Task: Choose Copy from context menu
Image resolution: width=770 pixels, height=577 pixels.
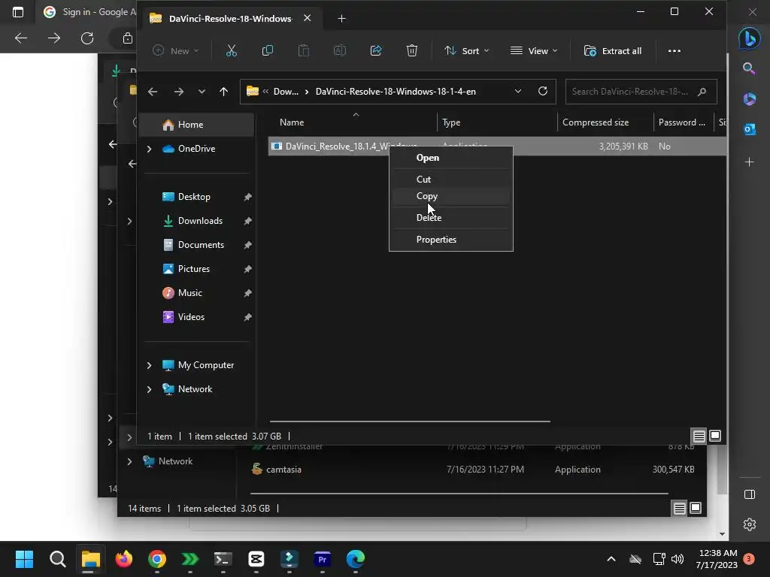Action: (x=451, y=196)
